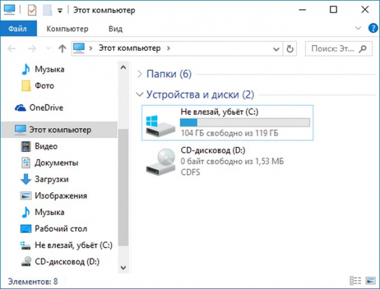
Task: Expand the ribbon with the chevron
Action: 358,28
